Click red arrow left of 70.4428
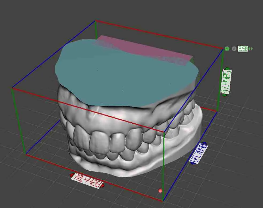This screenshot has width=263, height=208. point(72,175)
